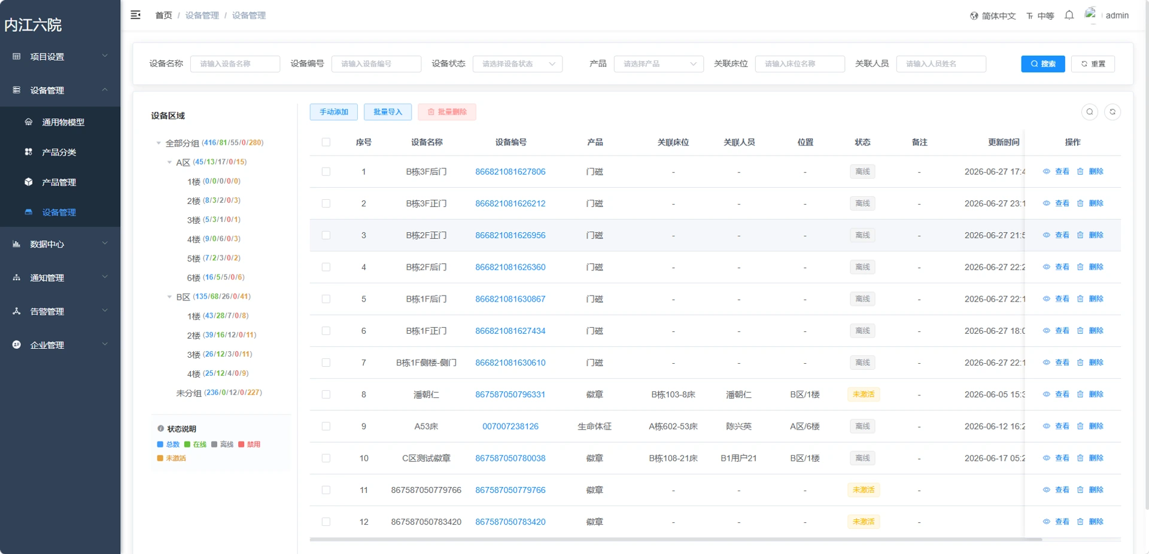This screenshot has width=1149, height=554.
Task: Delete device row 9 A53床
Action: coord(1090,426)
